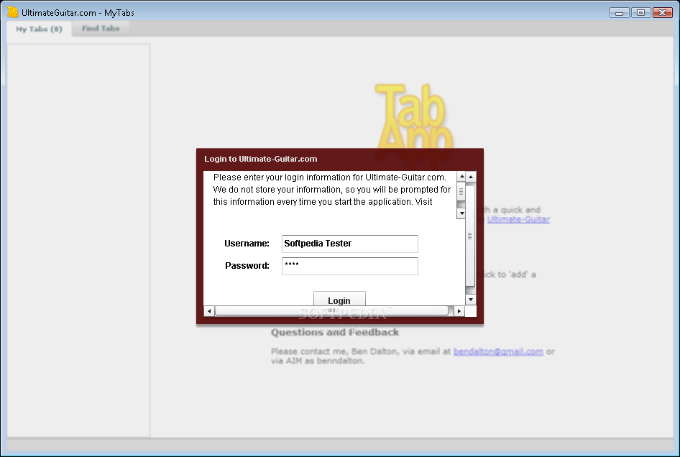This screenshot has height=457, width=680.
Task: Click the Login to Ultimate-Guitar.com dialog title
Action: tap(261, 159)
